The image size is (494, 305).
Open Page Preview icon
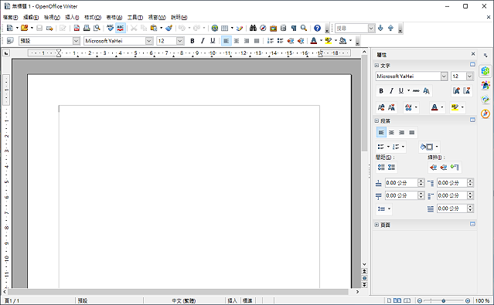click(x=97, y=28)
